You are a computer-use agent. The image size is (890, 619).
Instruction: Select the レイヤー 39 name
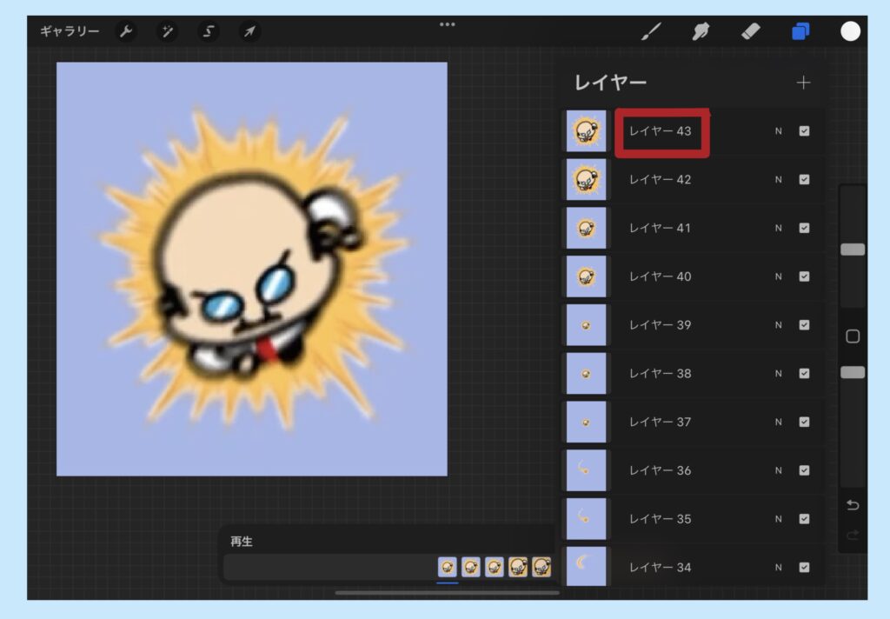click(x=661, y=325)
